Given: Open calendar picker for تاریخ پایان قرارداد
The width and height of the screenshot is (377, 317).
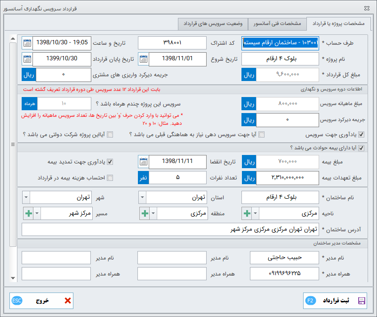Looking at the screenshot, I should coord(27,59).
